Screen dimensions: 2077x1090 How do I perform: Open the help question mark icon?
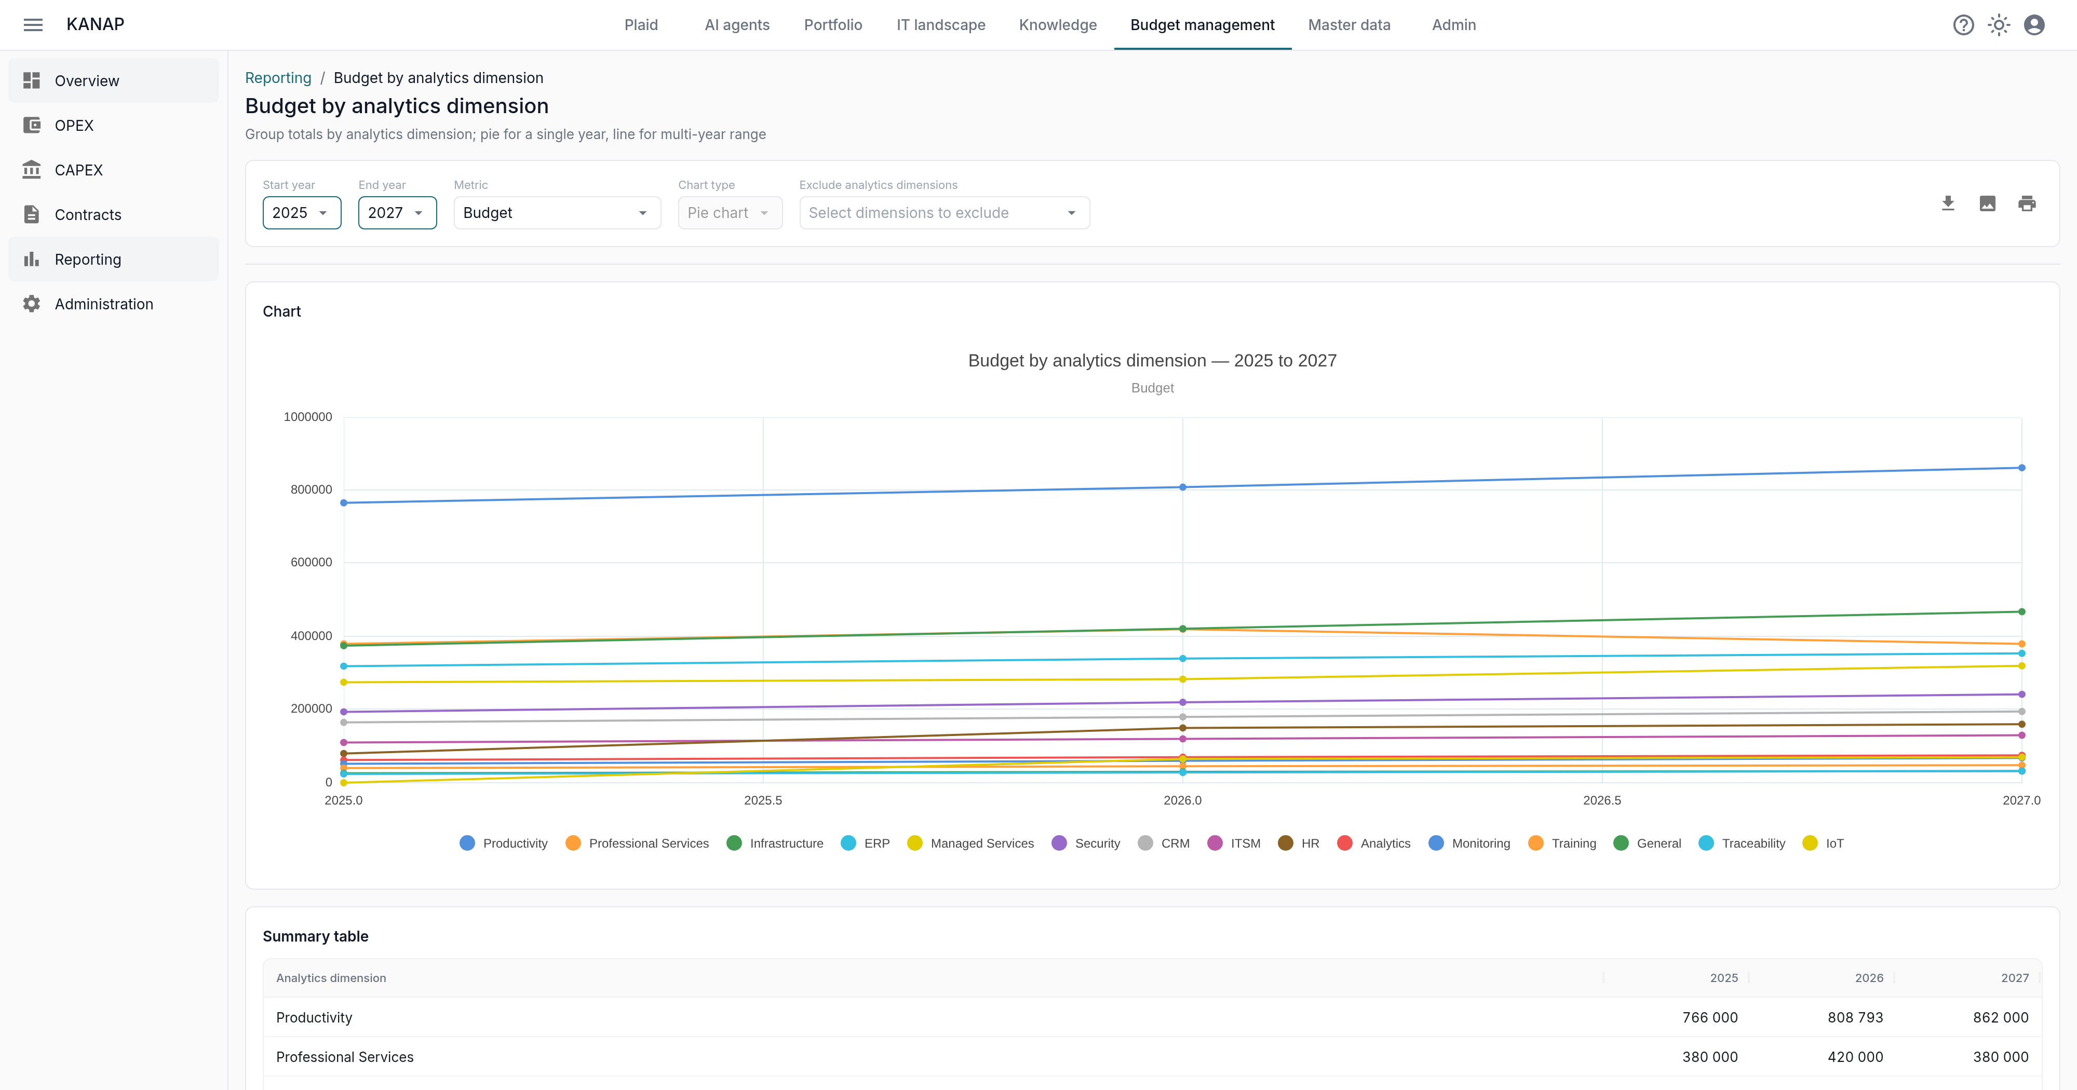pos(1963,25)
